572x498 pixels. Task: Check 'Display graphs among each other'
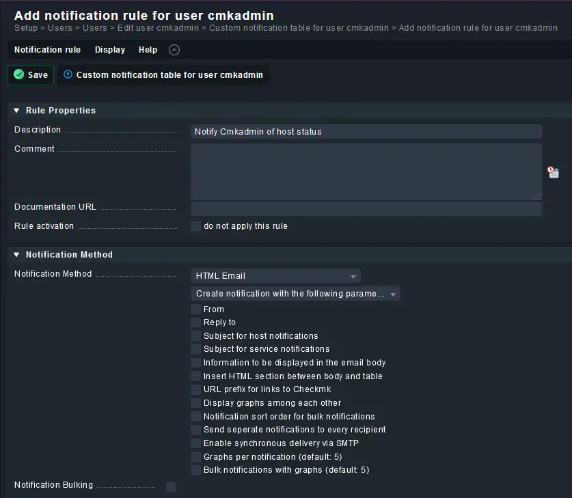point(195,402)
